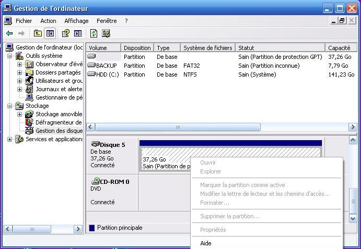Sort by the Type column header

click(167, 48)
